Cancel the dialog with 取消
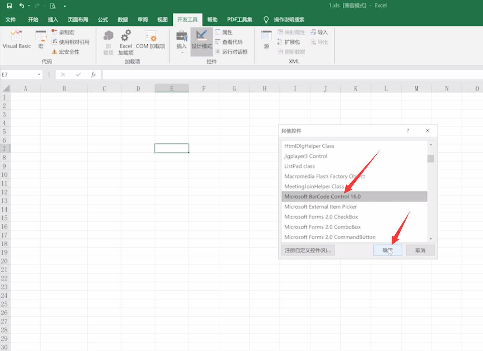 point(420,250)
